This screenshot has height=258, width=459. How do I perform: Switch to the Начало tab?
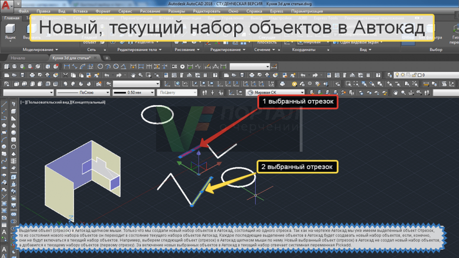[x=18, y=58]
